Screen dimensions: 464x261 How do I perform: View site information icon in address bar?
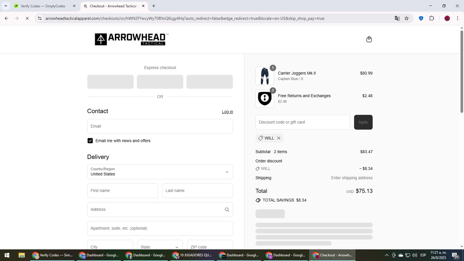click(x=40, y=18)
